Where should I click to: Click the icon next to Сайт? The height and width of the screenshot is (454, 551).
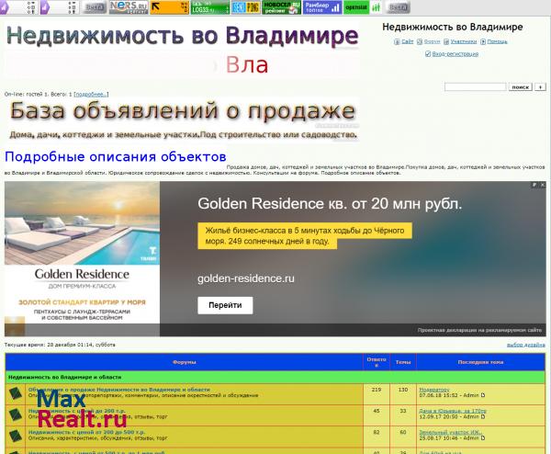[x=397, y=42]
